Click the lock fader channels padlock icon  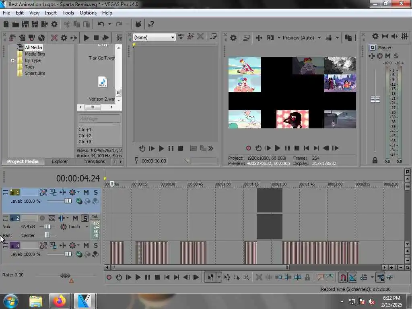tap(375, 160)
